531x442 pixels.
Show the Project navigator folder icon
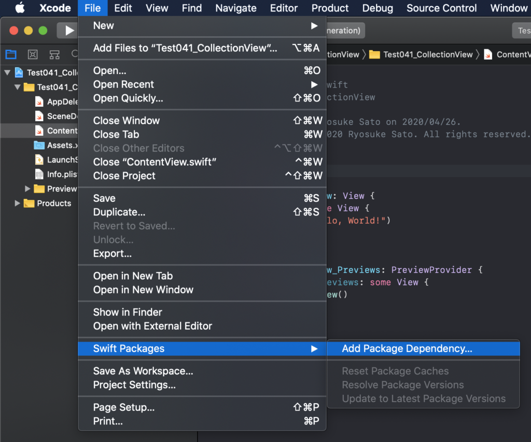click(11, 54)
